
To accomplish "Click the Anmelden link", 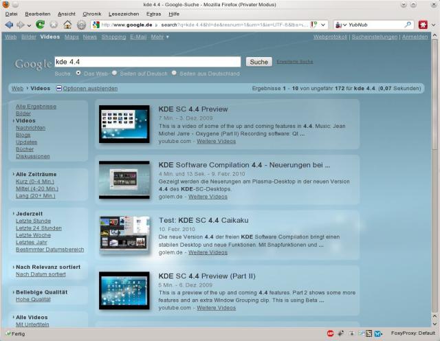I will 415,36.
